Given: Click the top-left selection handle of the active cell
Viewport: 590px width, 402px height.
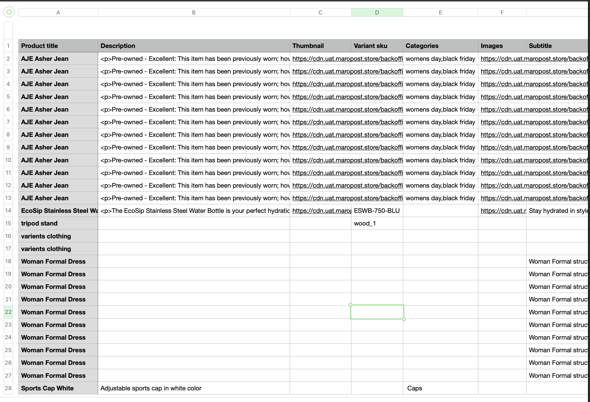Looking at the screenshot, I should tap(350, 305).
